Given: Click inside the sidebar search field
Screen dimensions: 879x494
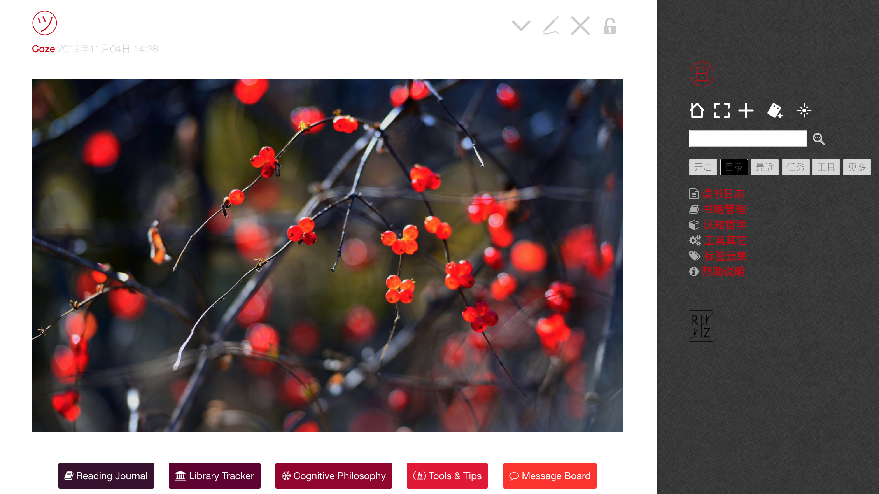Looking at the screenshot, I should point(748,138).
